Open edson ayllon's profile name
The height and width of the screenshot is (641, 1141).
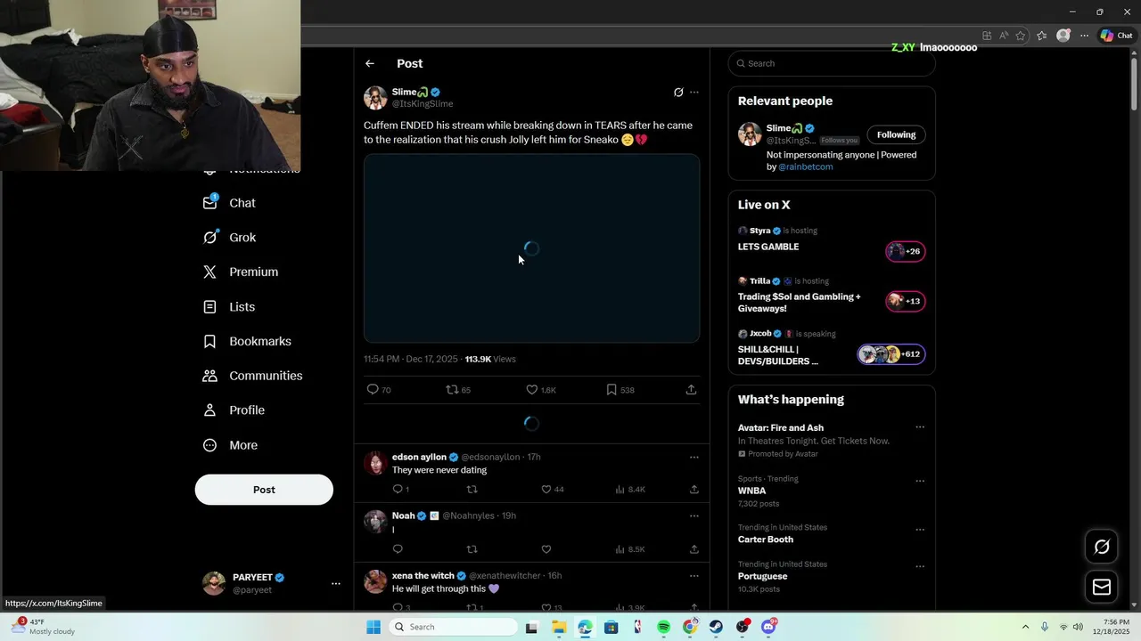pyautogui.click(x=419, y=457)
